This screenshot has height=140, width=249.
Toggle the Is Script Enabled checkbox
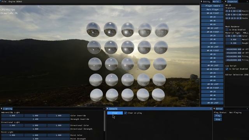click(x=227, y=69)
